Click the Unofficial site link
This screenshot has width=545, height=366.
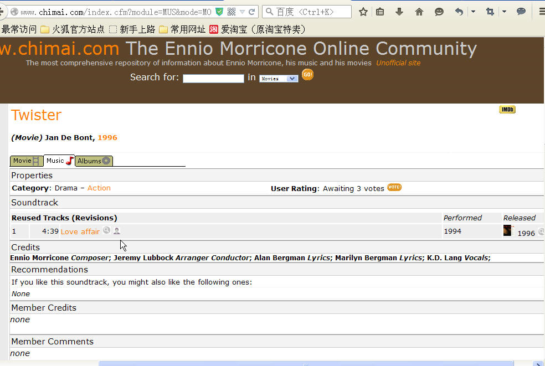click(398, 63)
